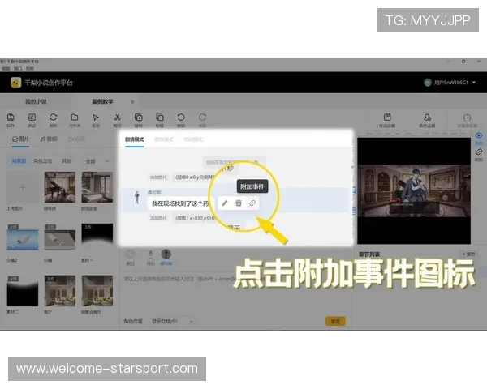Open the first item in the menu bar
The image size is (487, 389).
(6, 69)
